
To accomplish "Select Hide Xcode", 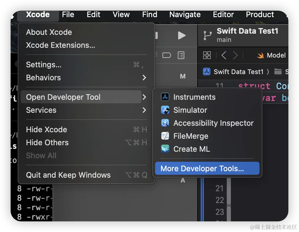I will pyautogui.click(x=86, y=130).
